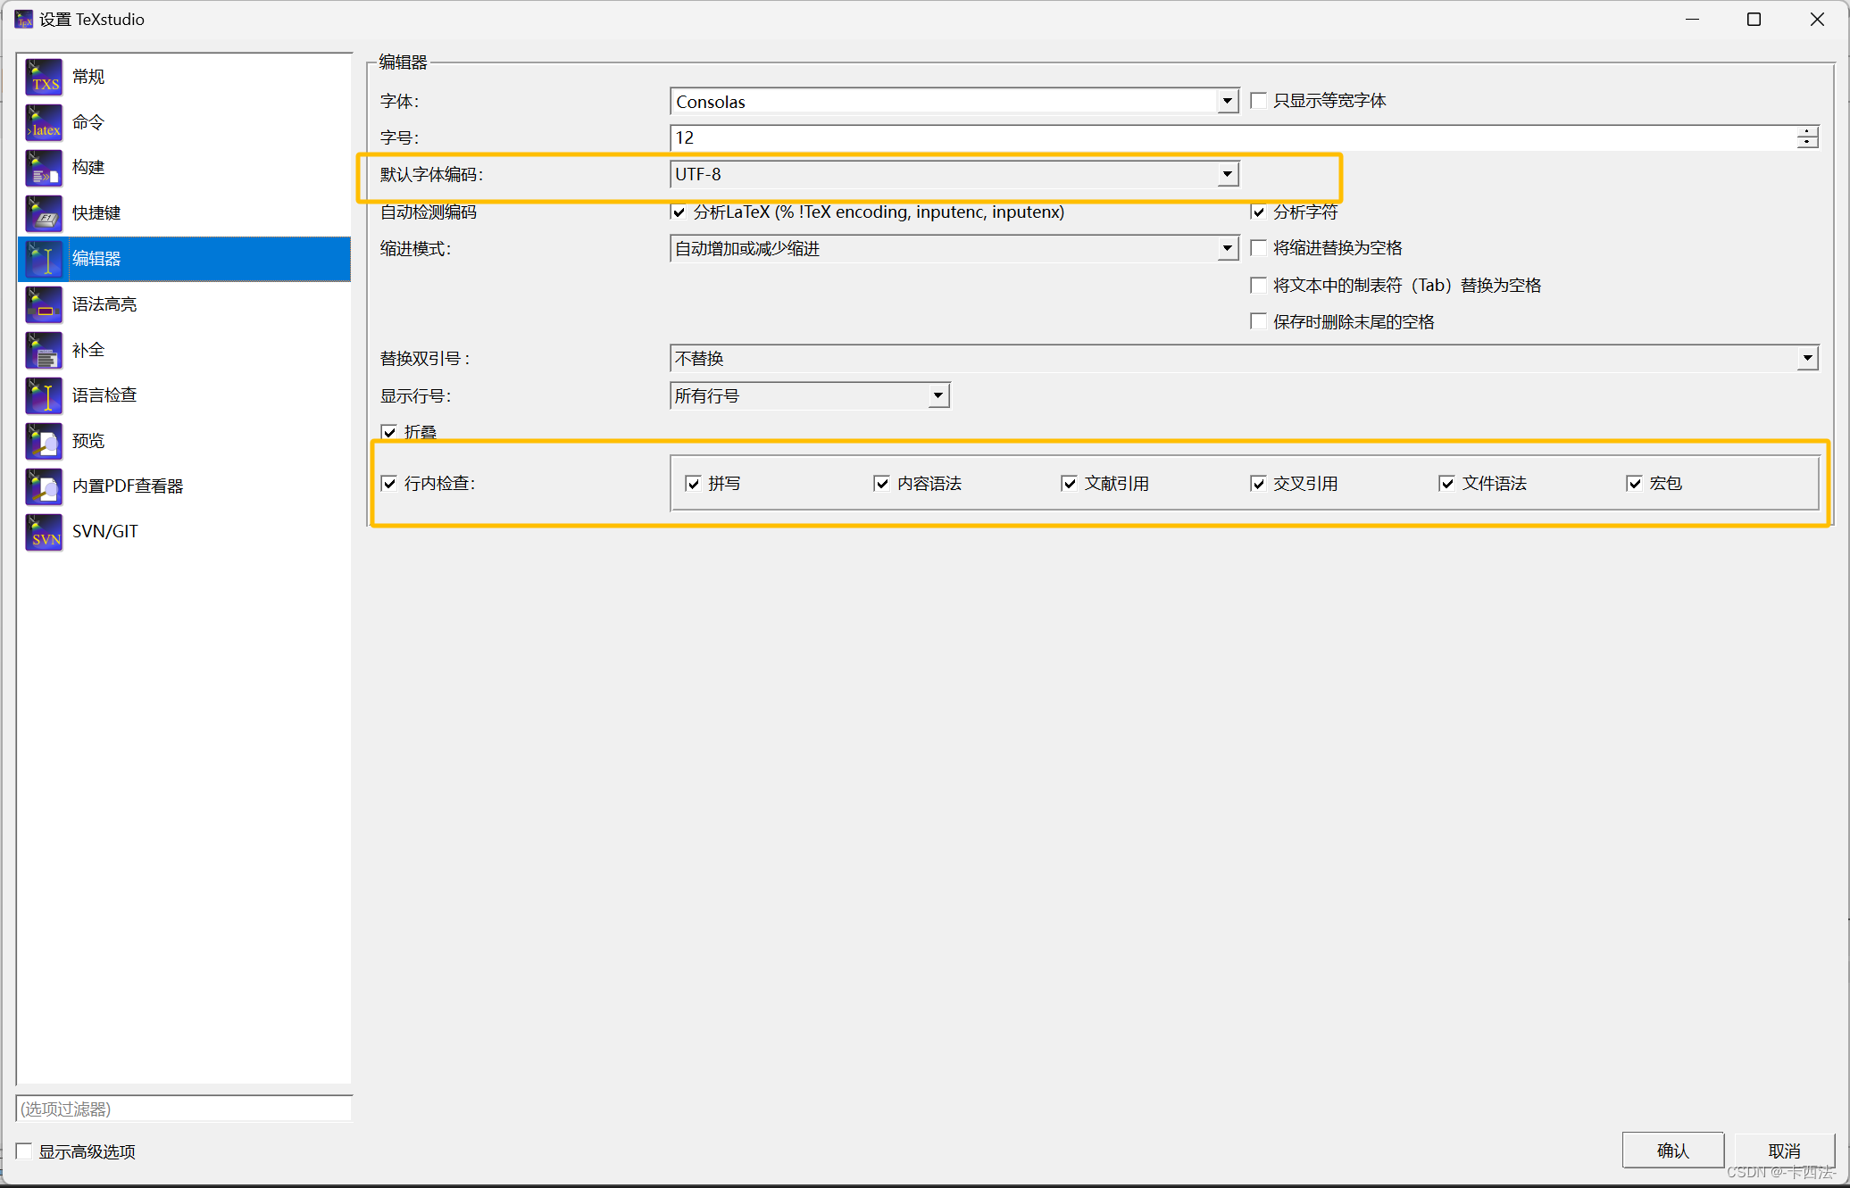Enable 只显示等宽字体 checkbox
Screen dimensions: 1850x1188
tap(1259, 101)
